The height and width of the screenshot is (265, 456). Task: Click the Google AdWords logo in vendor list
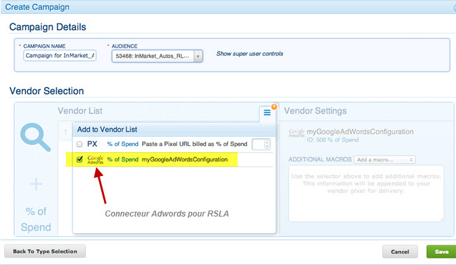click(x=95, y=159)
